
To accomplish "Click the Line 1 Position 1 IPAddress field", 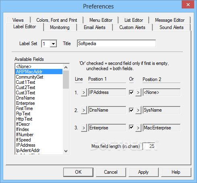I will pyautogui.click(x=107, y=92).
